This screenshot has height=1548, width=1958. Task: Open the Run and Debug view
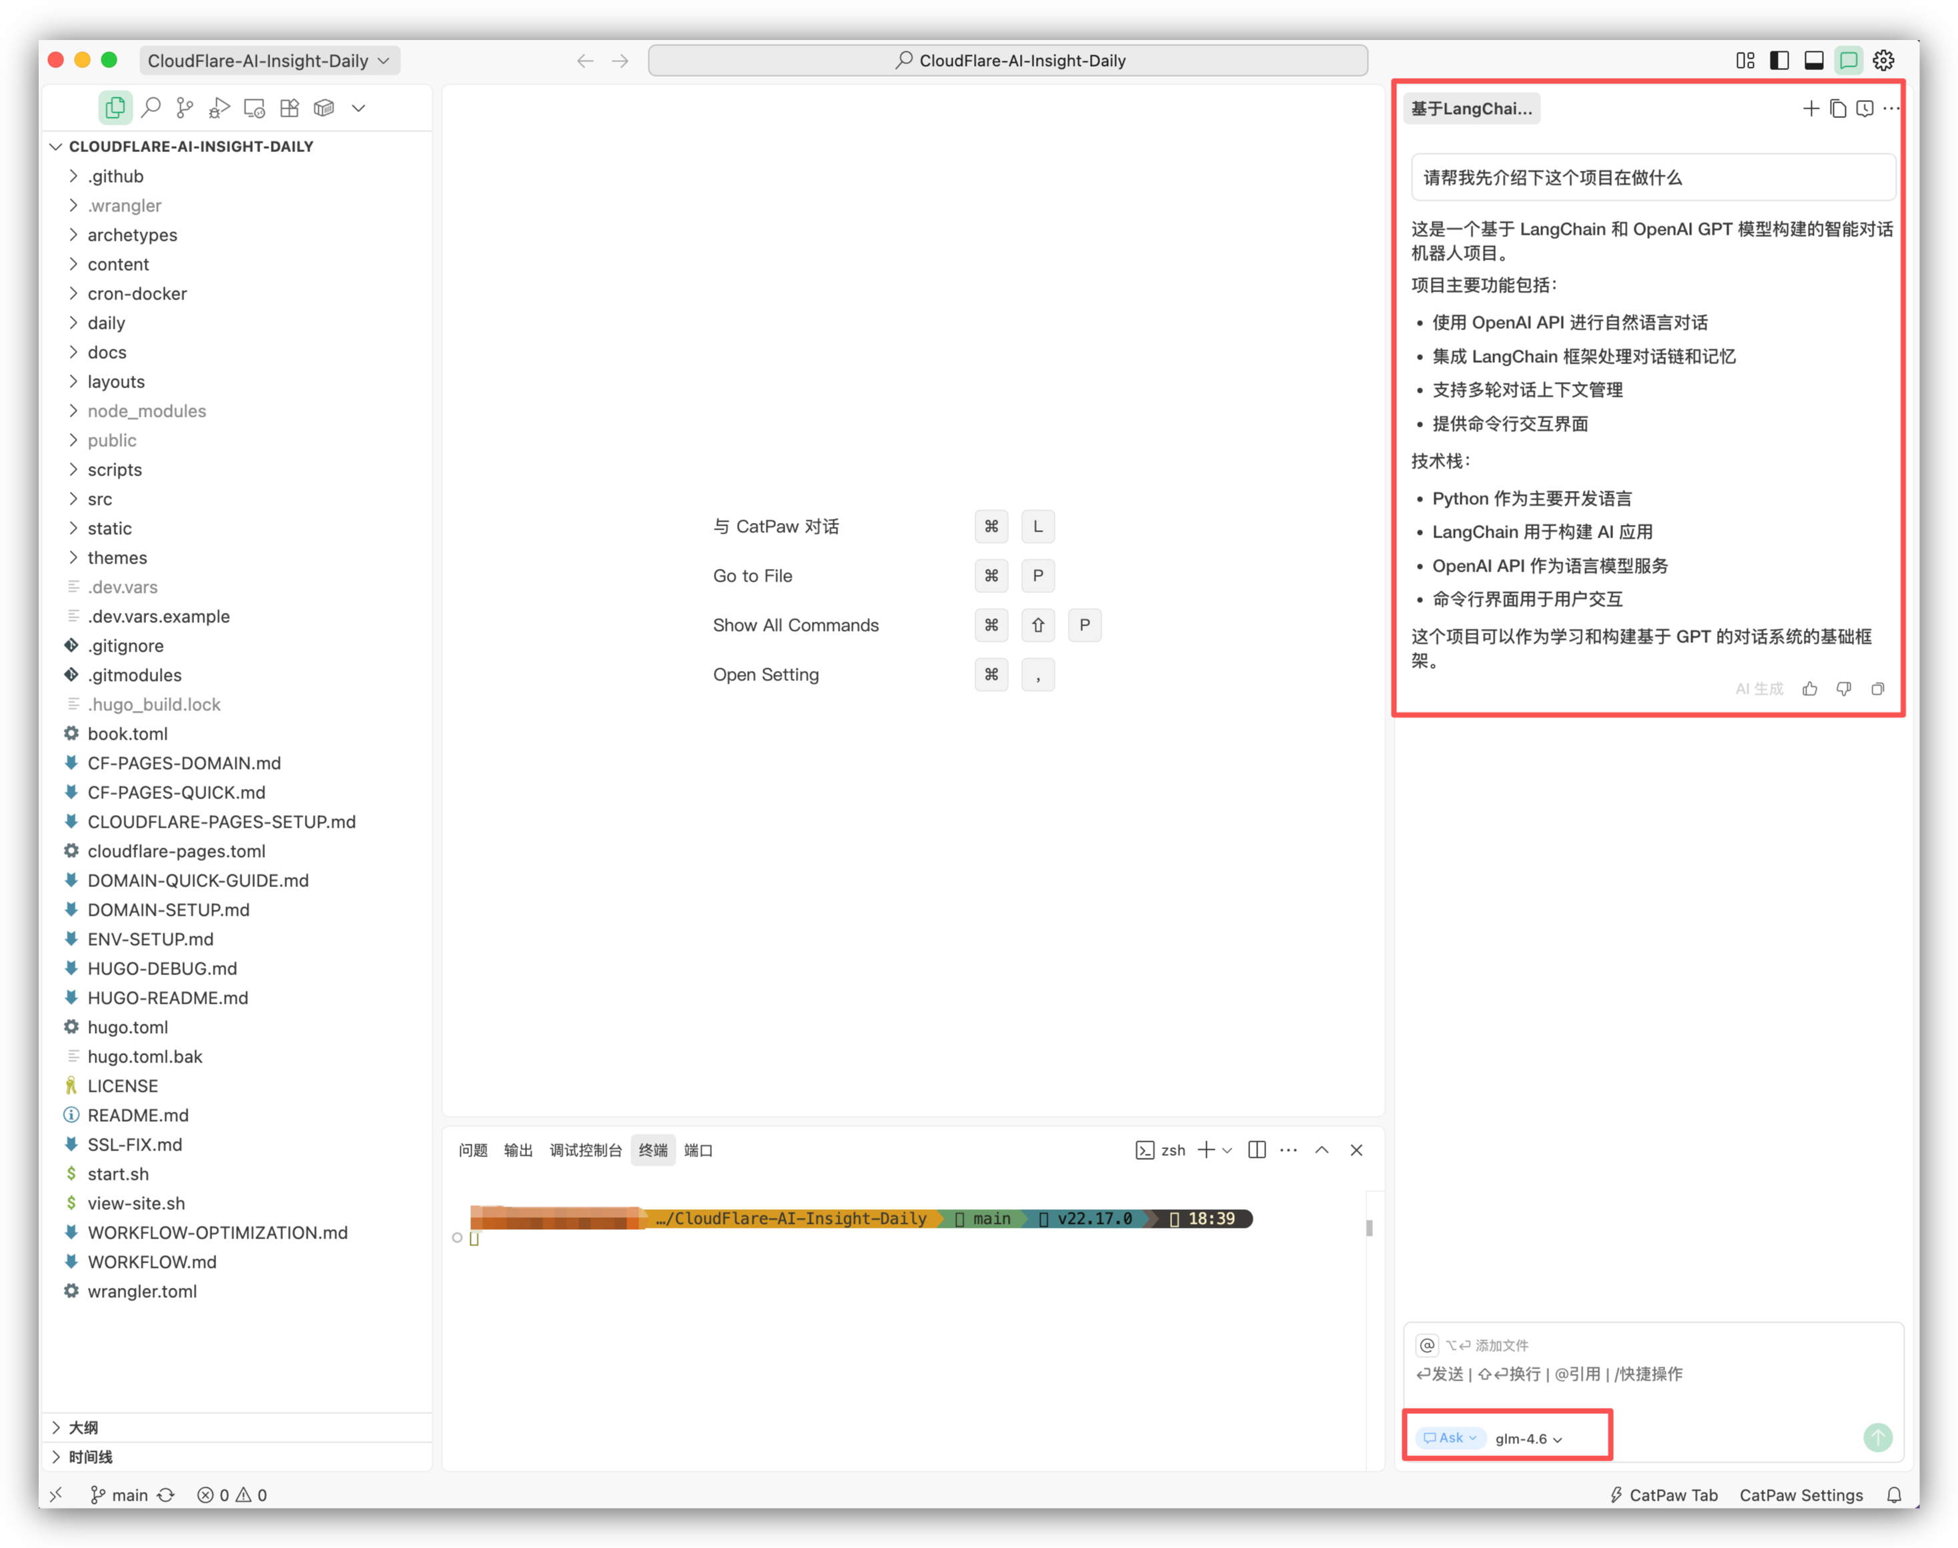click(x=219, y=108)
